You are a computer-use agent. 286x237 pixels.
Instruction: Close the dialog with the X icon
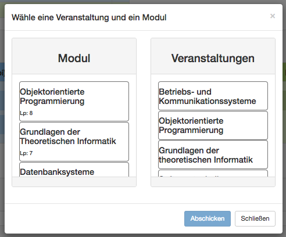point(273,16)
